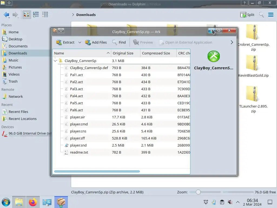This screenshot has width=277, height=208.
Task: Select the player.sff file
Action: pyautogui.click(x=121, y=138)
